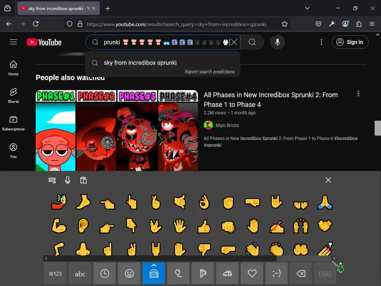Open the Firefox account icon
The height and width of the screenshot is (286, 381).
tap(345, 24)
